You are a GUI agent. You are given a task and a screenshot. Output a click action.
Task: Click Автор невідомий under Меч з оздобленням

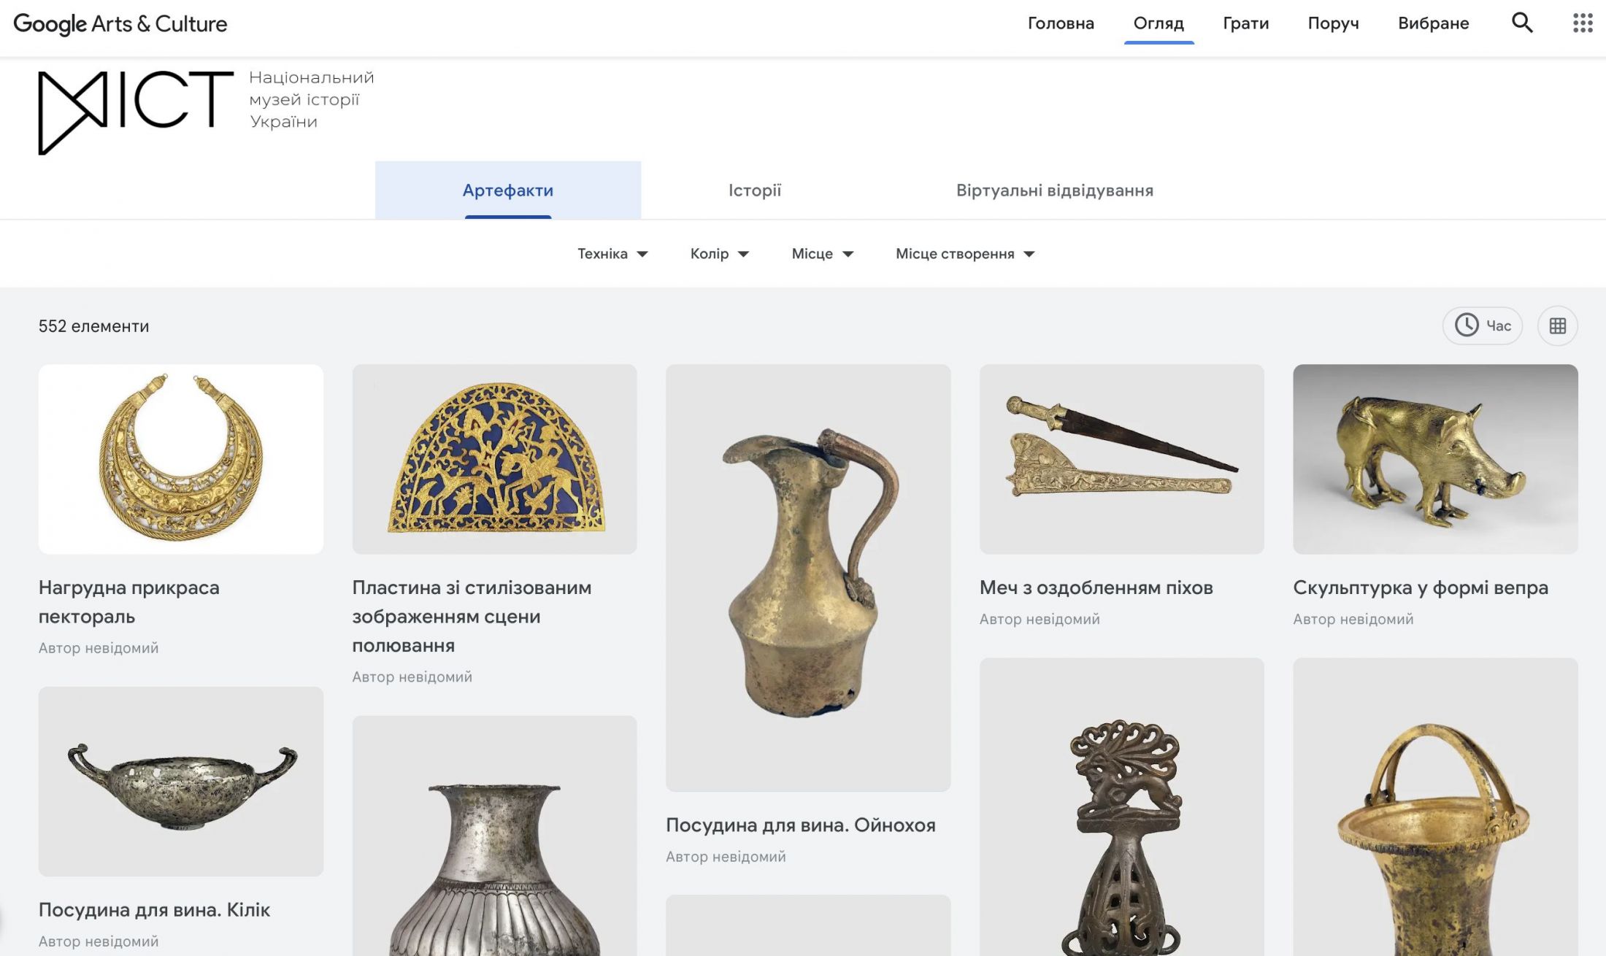click(1040, 619)
